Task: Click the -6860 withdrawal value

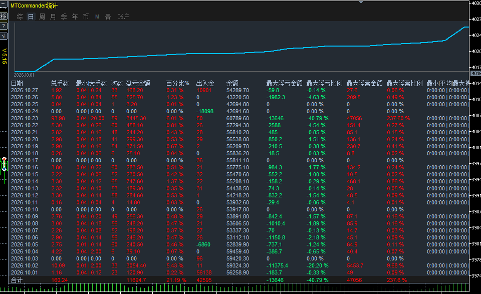Action: point(203,244)
